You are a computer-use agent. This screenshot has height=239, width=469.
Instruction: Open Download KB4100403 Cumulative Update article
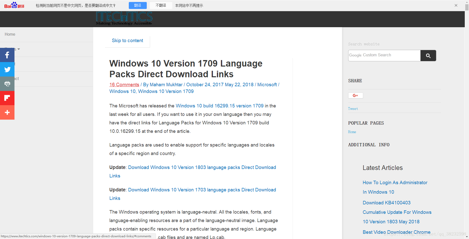[397, 212]
